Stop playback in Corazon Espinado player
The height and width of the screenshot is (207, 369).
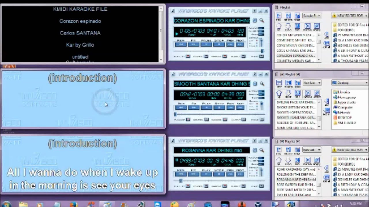[x=219, y=45]
